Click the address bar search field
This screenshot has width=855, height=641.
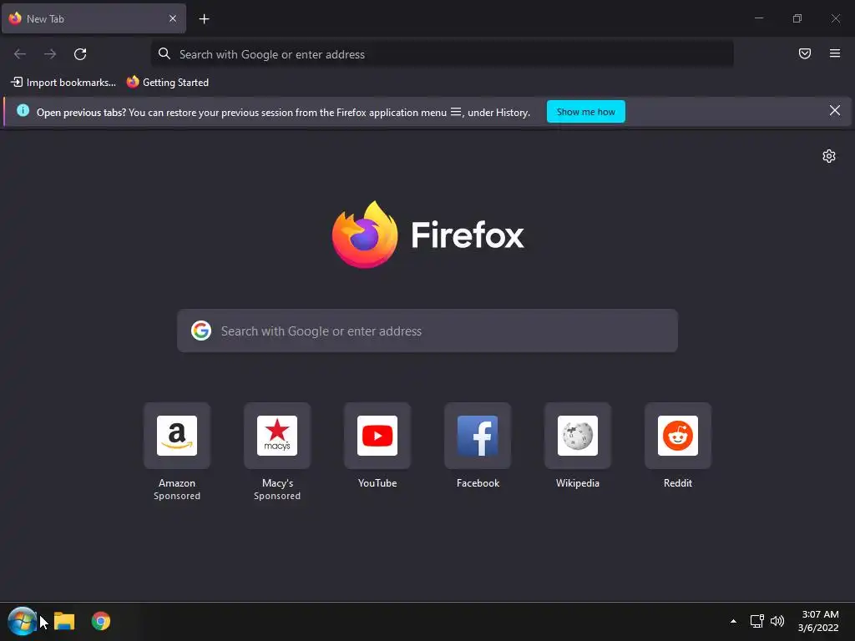point(443,54)
